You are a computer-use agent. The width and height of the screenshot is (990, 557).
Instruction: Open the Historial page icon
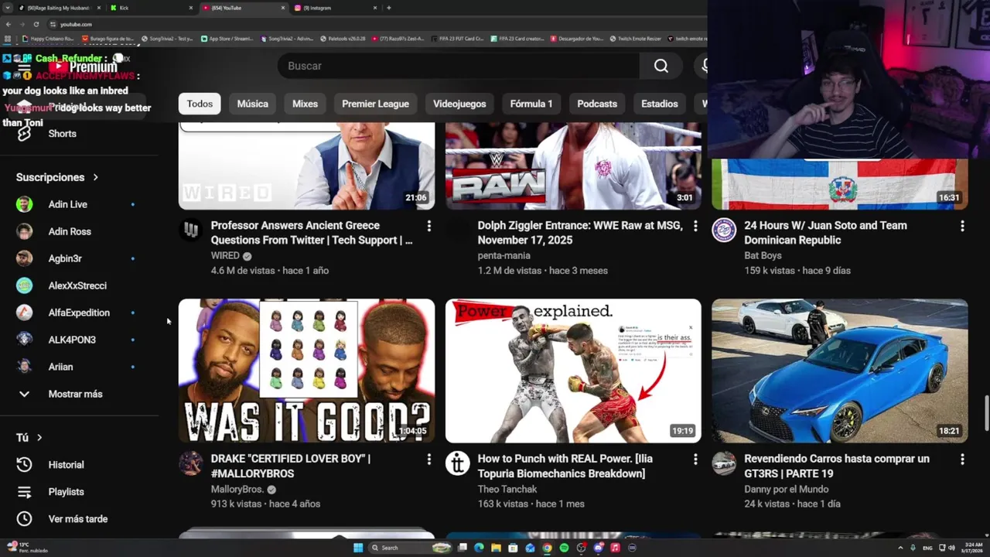pyautogui.click(x=25, y=465)
